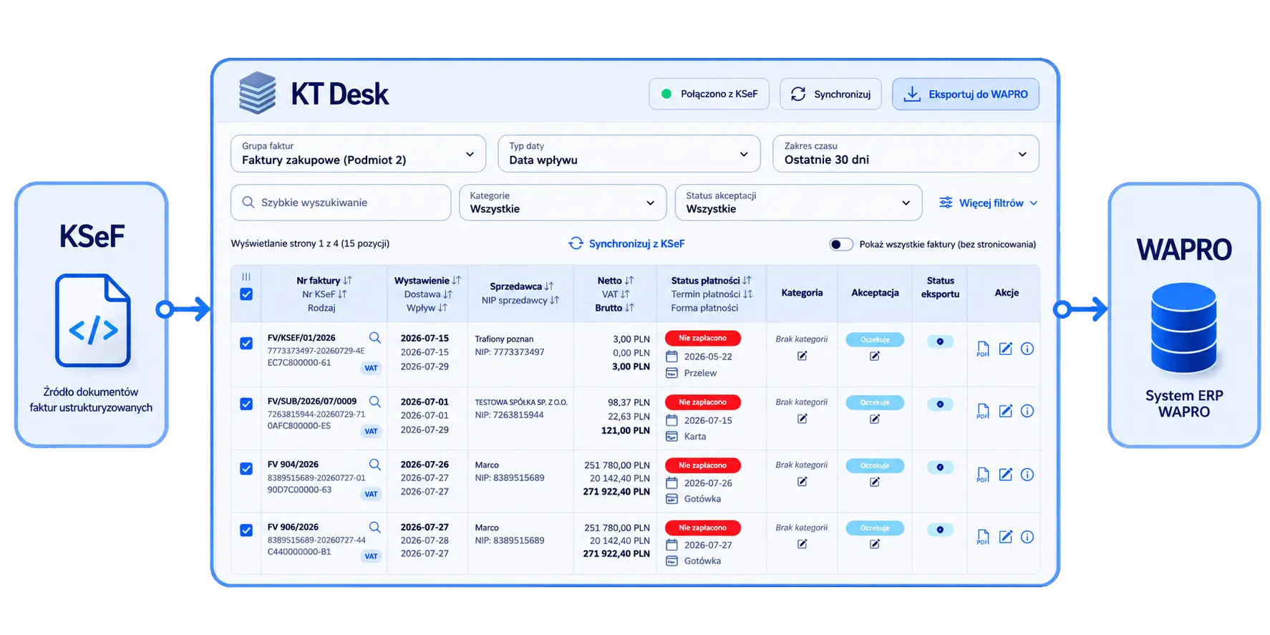1270x635 pixels.
Task: Uncheck invoice FV/KSEF/01/2026 row checkbox
Action: tap(246, 344)
